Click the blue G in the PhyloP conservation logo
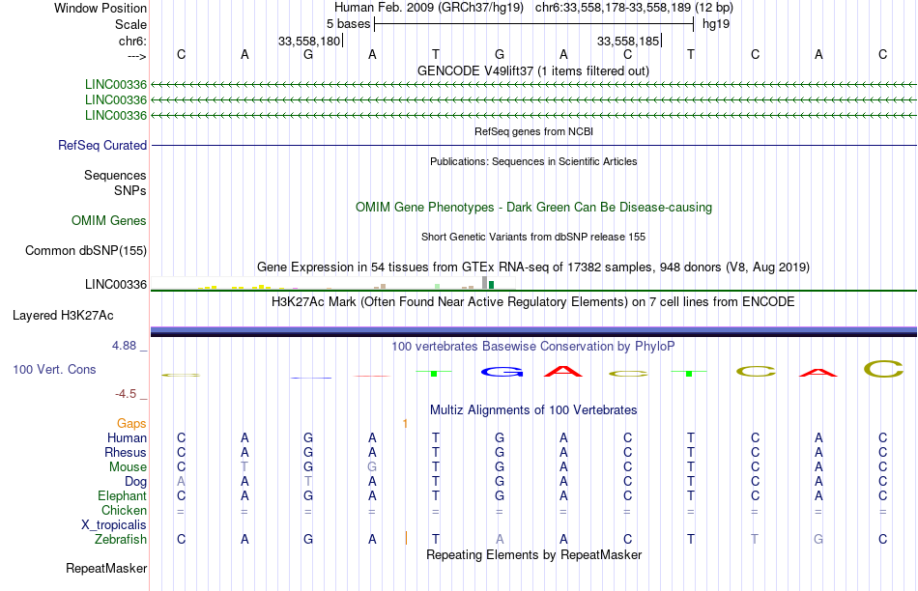 (502, 372)
